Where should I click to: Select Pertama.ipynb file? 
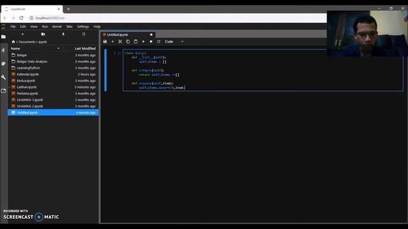click(x=53, y=94)
